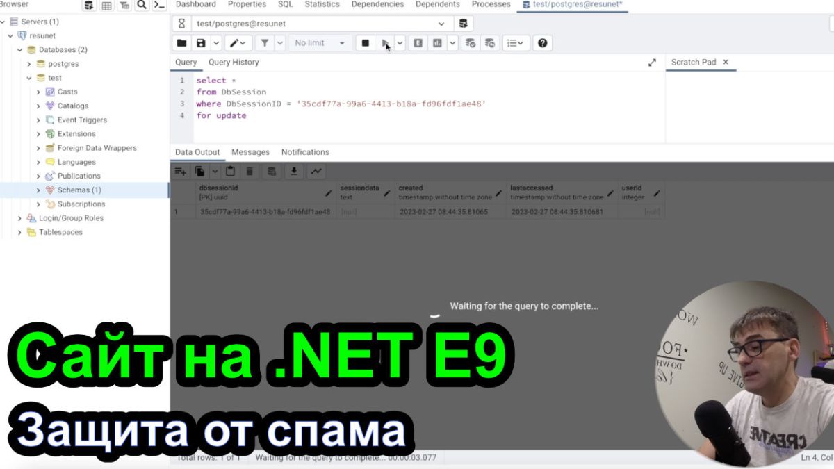The width and height of the screenshot is (834, 469).
Task: Click Delete trash icon in Data Output toolbar
Action: pyautogui.click(x=250, y=171)
